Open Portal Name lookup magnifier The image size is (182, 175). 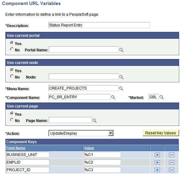pos(121,50)
